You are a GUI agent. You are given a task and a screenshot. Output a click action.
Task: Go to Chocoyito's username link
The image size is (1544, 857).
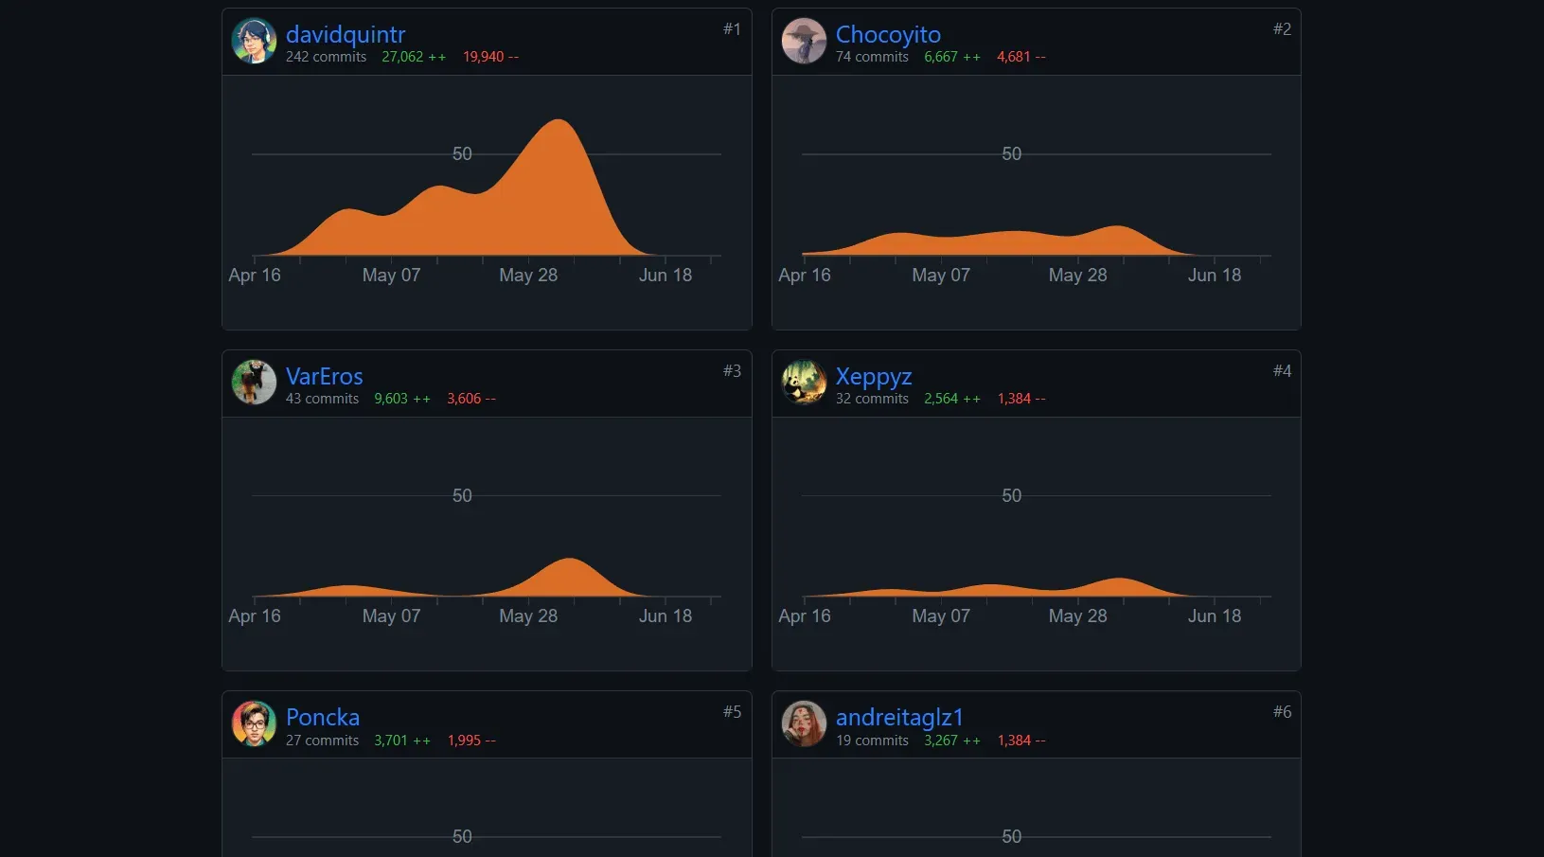click(x=888, y=35)
